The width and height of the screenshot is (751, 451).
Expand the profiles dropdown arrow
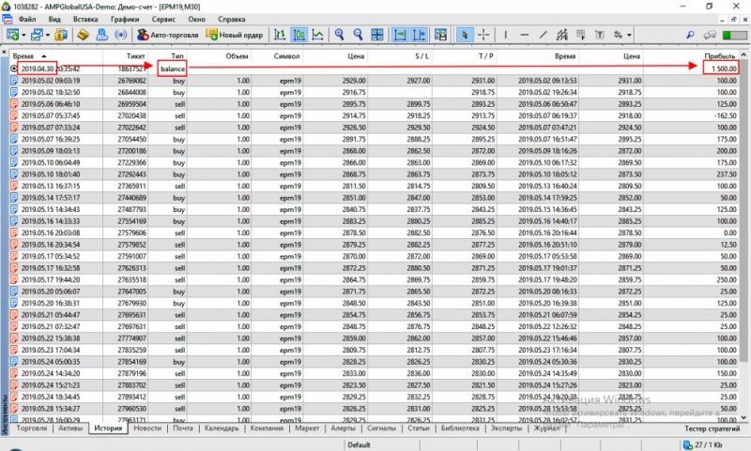pos(48,35)
